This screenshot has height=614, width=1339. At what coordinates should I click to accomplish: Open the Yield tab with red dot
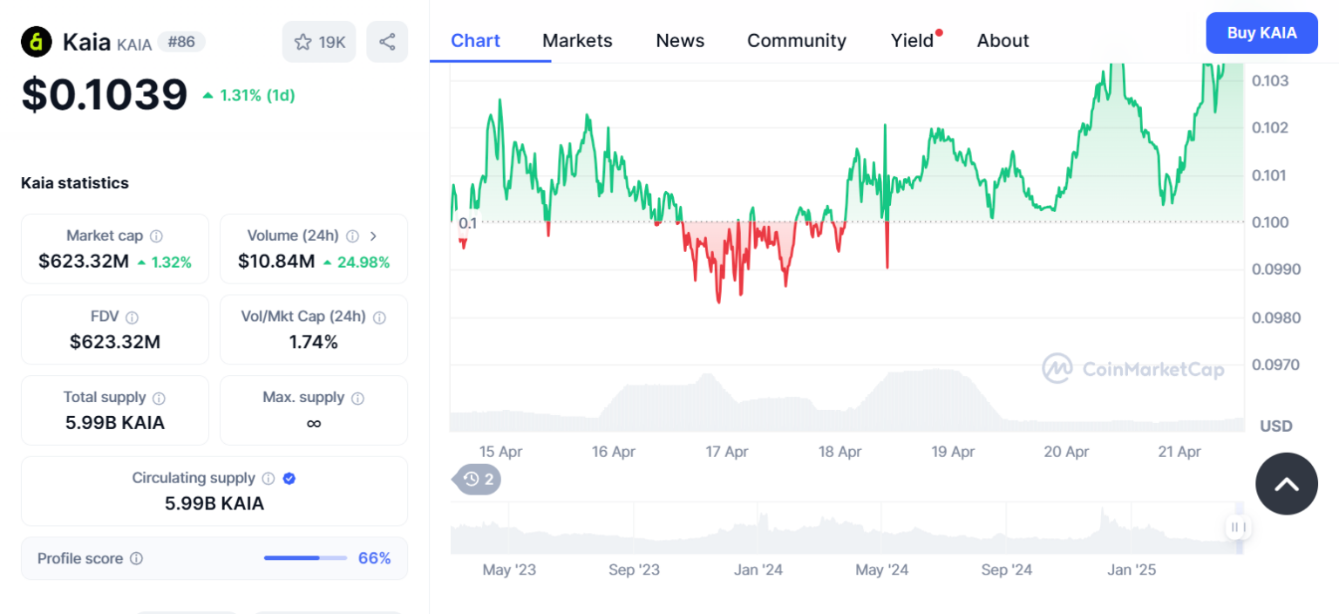click(912, 40)
